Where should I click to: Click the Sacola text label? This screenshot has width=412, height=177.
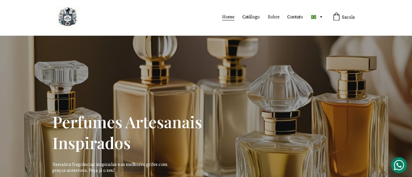pyautogui.click(x=348, y=17)
